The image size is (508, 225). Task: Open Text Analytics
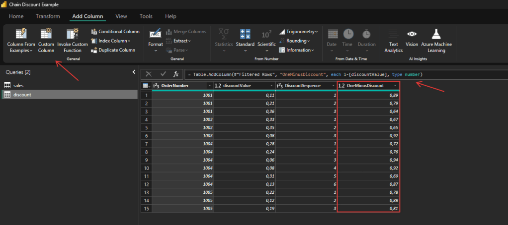coord(393,41)
